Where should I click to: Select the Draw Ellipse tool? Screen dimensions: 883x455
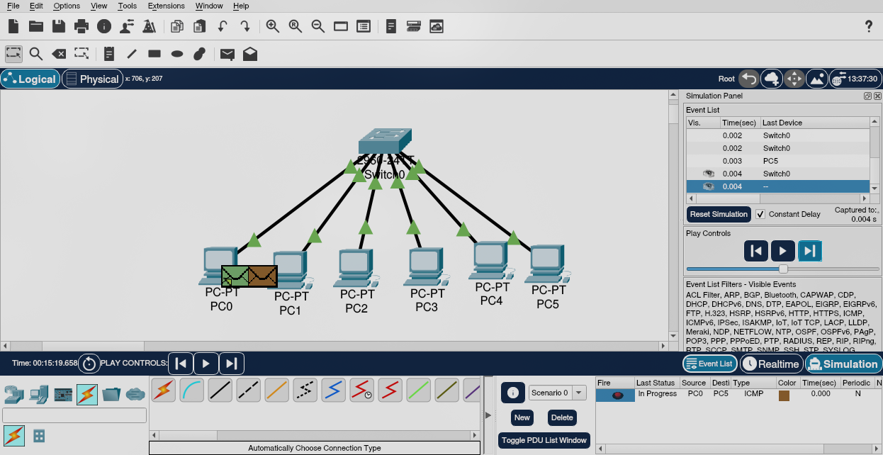pos(177,54)
